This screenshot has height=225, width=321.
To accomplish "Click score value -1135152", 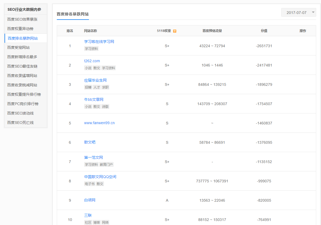I will coord(264,162).
